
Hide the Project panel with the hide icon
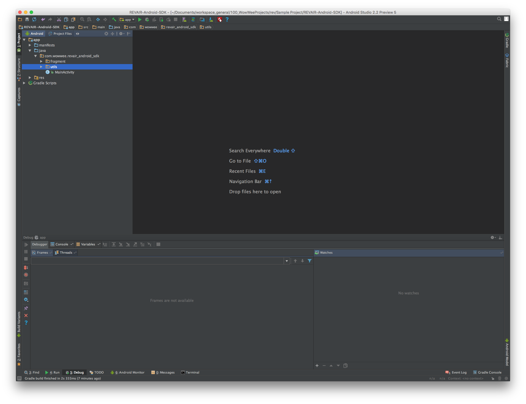tap(129, 34)
